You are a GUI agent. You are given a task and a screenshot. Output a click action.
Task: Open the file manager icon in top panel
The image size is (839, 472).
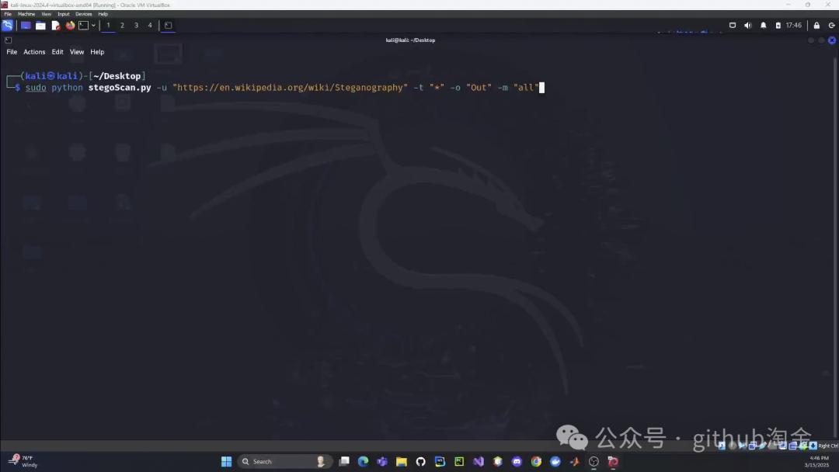[x=40, y=26]
